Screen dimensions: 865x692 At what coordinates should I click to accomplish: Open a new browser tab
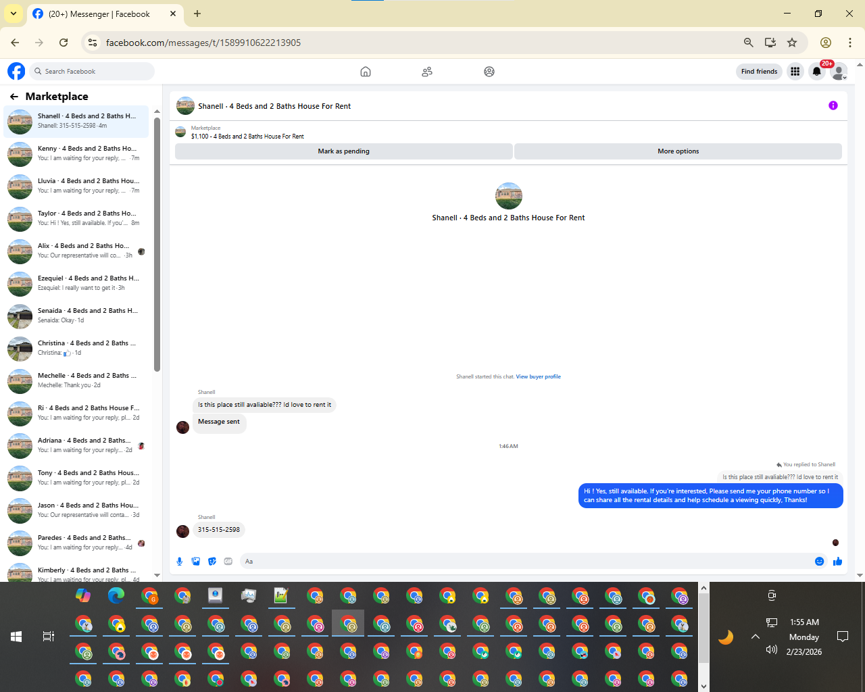[x=197, y=14]
